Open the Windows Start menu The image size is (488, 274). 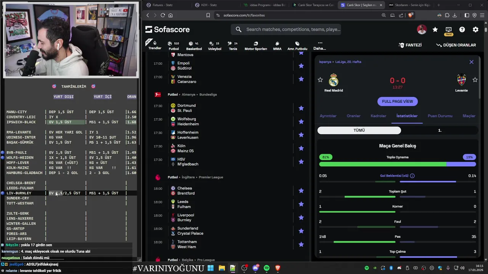point(210,268)
